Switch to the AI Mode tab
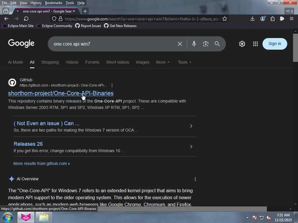Screen dimensions: 298x223 point(15,62)
